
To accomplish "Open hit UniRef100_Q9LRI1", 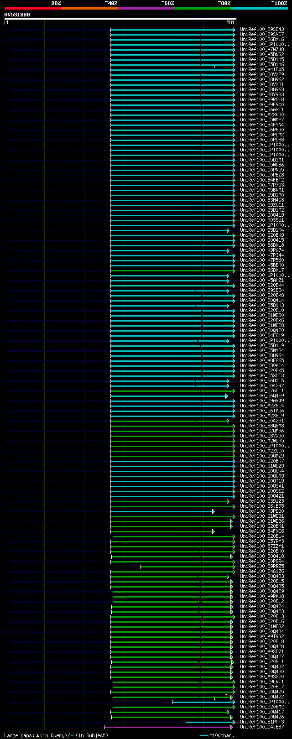I will tap(262, 682).
